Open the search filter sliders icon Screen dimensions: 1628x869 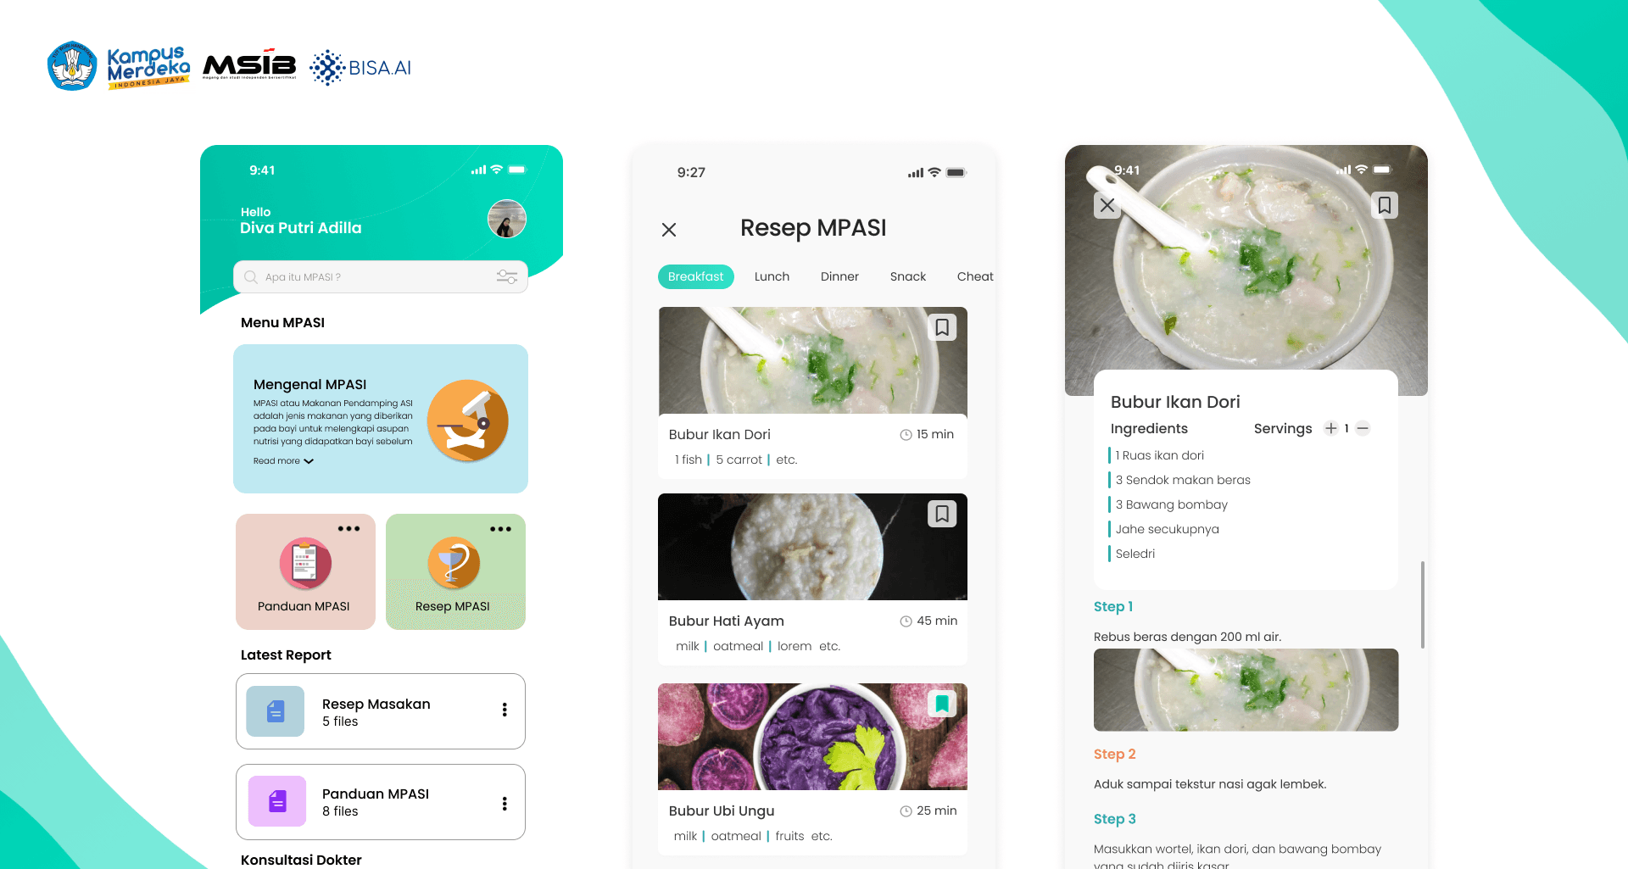pyautogui.click(x=507, y=277)
